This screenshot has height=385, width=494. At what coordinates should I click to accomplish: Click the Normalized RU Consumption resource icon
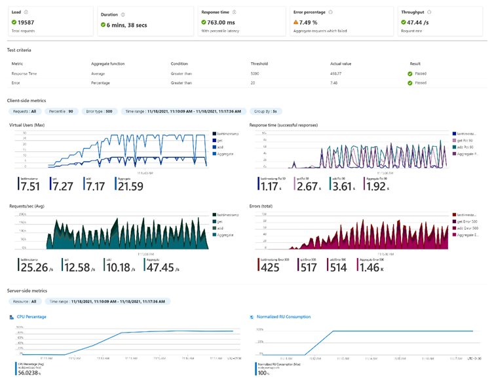[252, 316]
